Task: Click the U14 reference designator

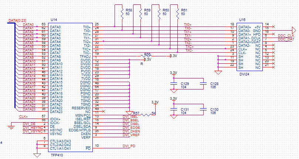Action: pyautogui.click(x=54, y=20)
